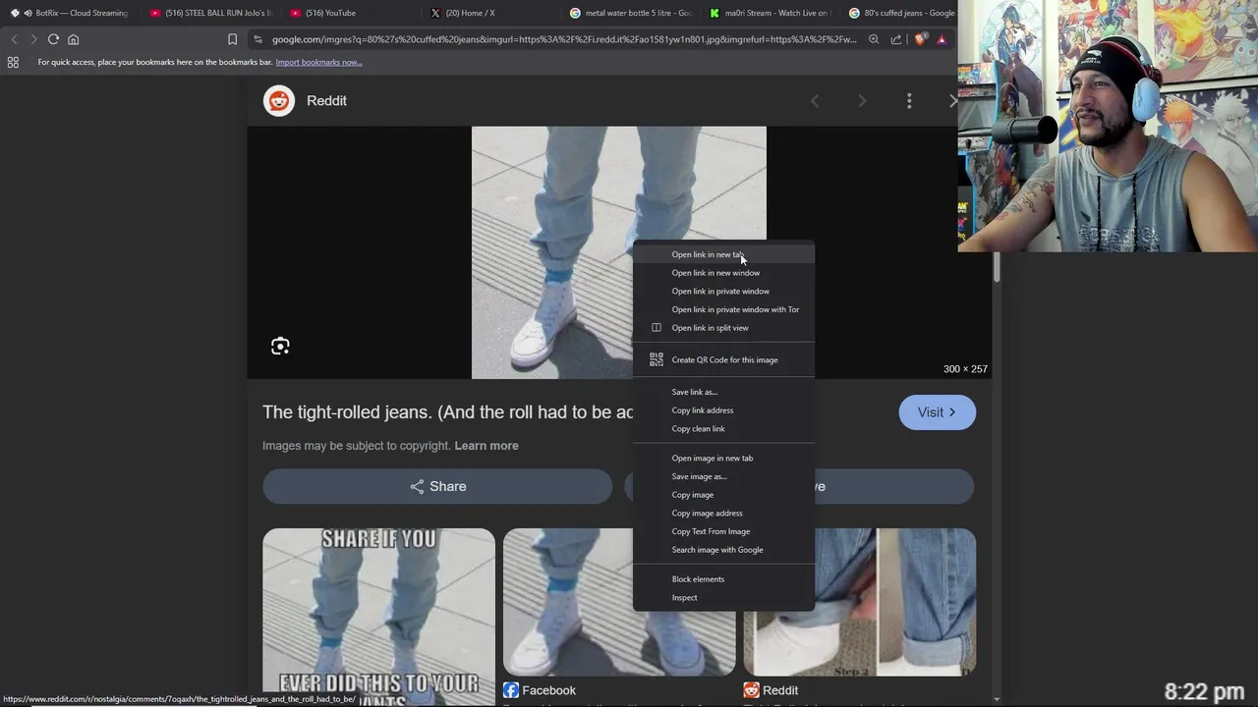Share this page via address bar share icon
Viewport: 1258px width, 707px height.
tap(896, 39)
